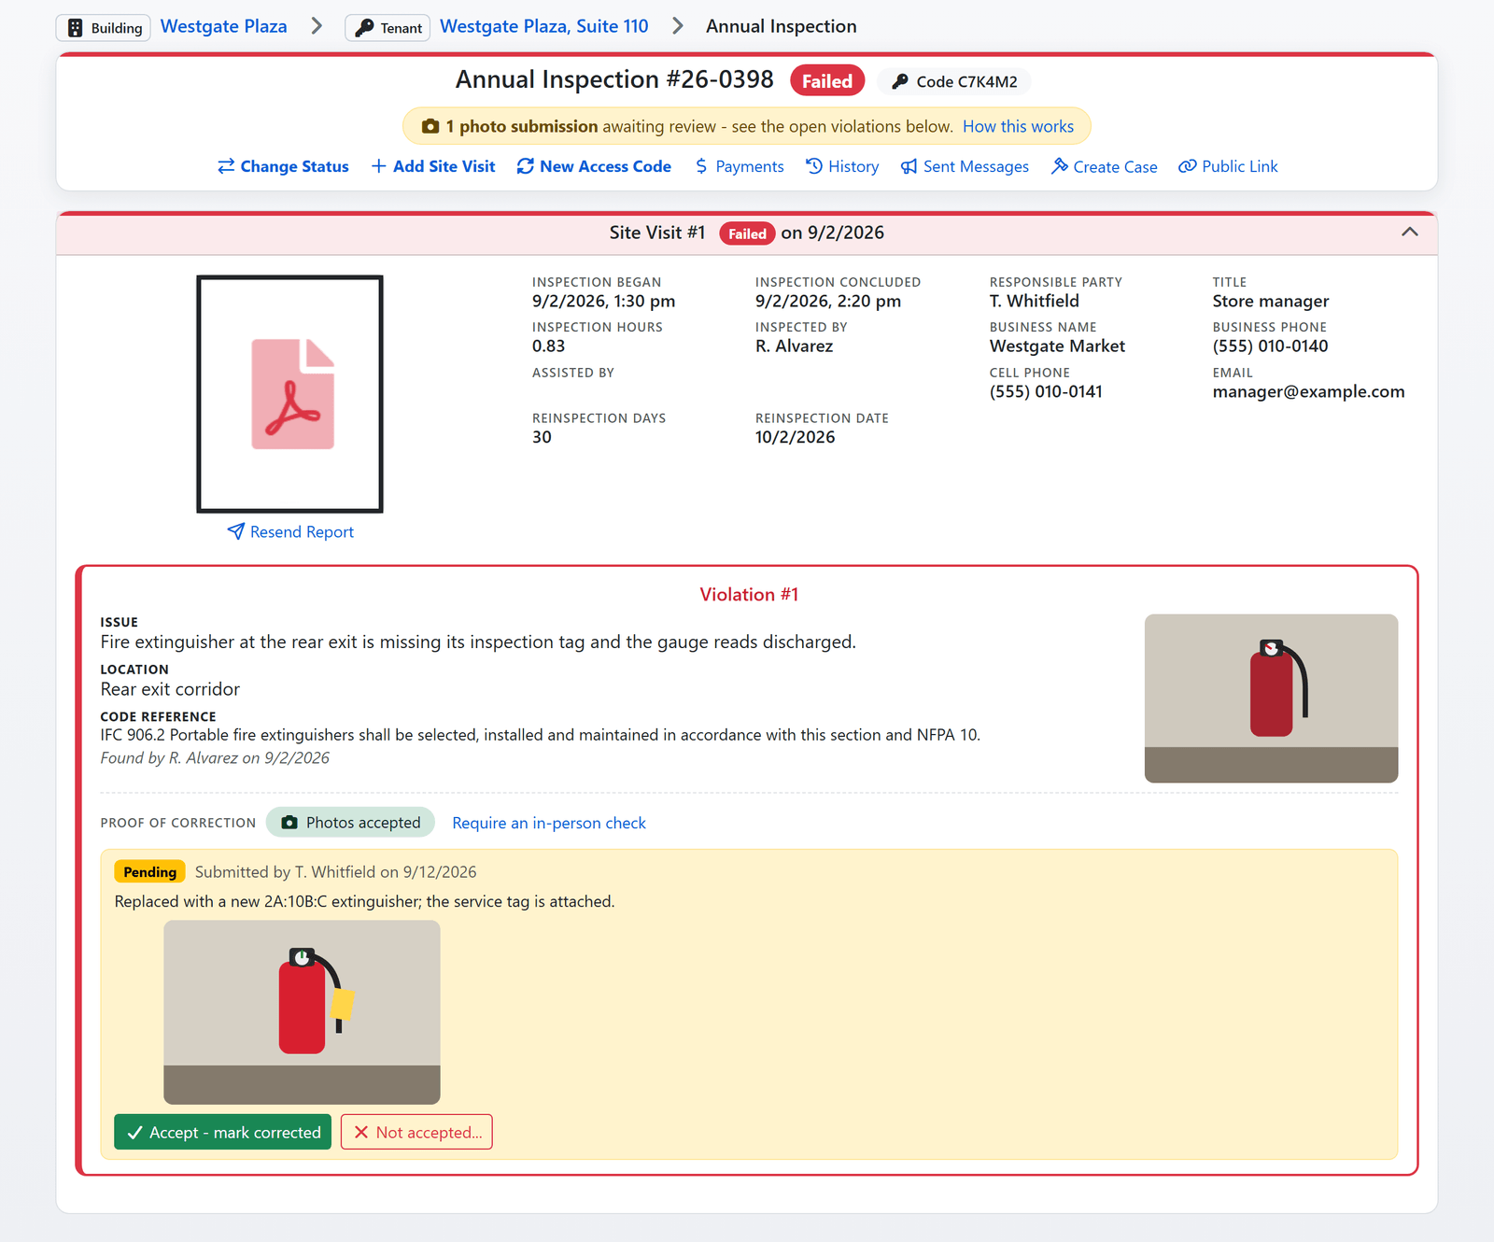Click the cell phone (555) 010-0141
The height and width of the screenshot is (1242, 1494).
point(1046,391)
